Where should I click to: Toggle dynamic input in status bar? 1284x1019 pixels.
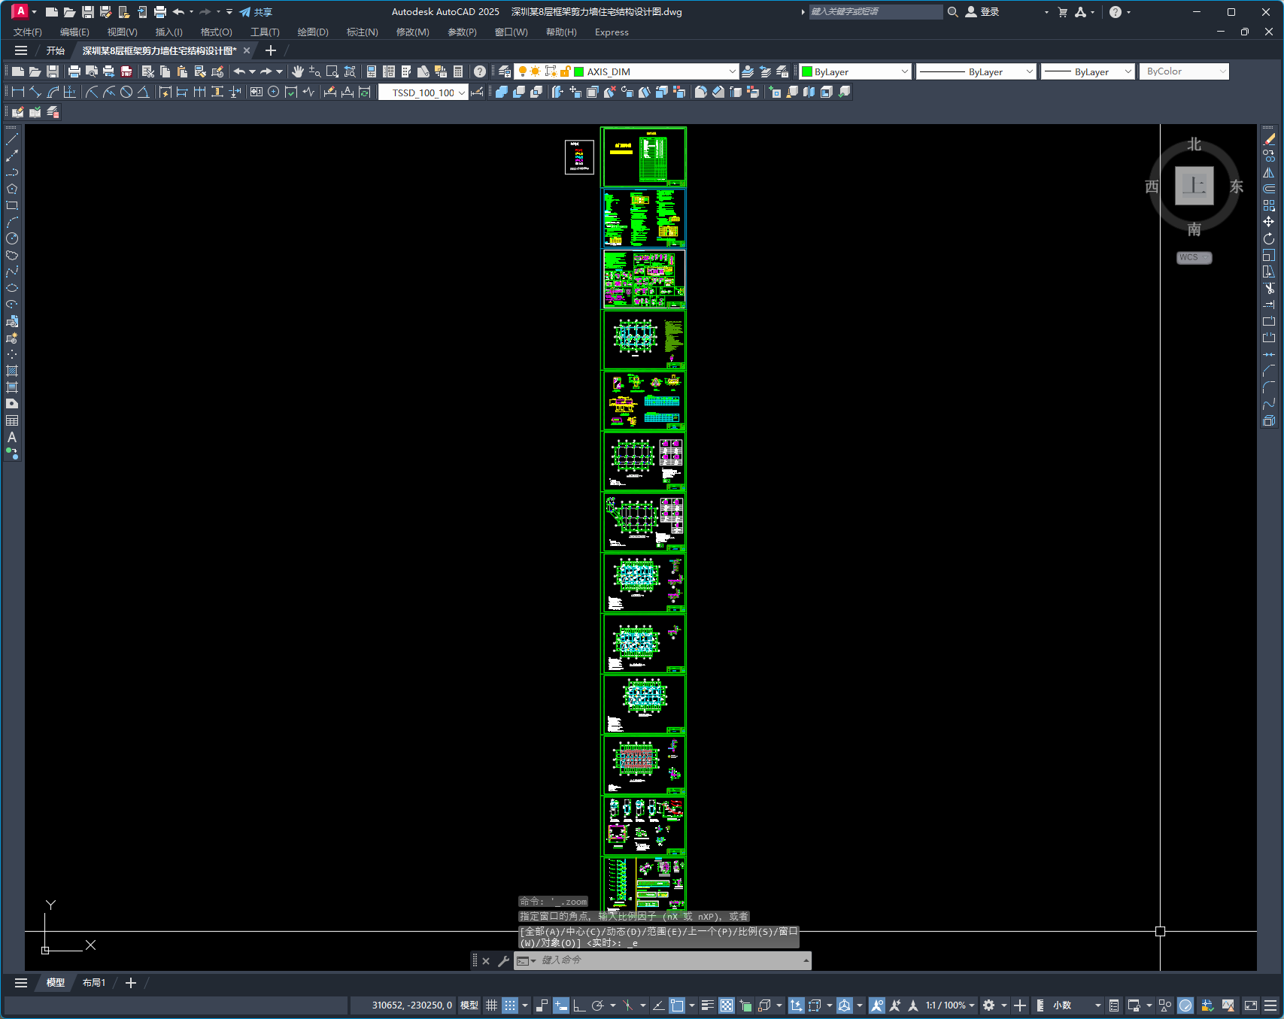[560, 1005]
